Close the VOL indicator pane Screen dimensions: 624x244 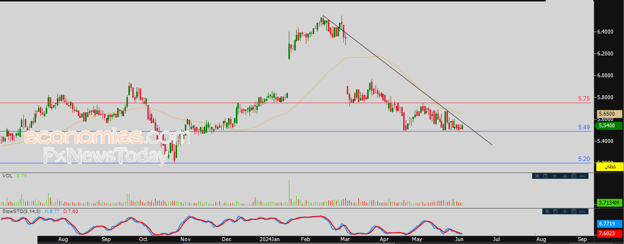pyautogui.click(x=536, y=176)
